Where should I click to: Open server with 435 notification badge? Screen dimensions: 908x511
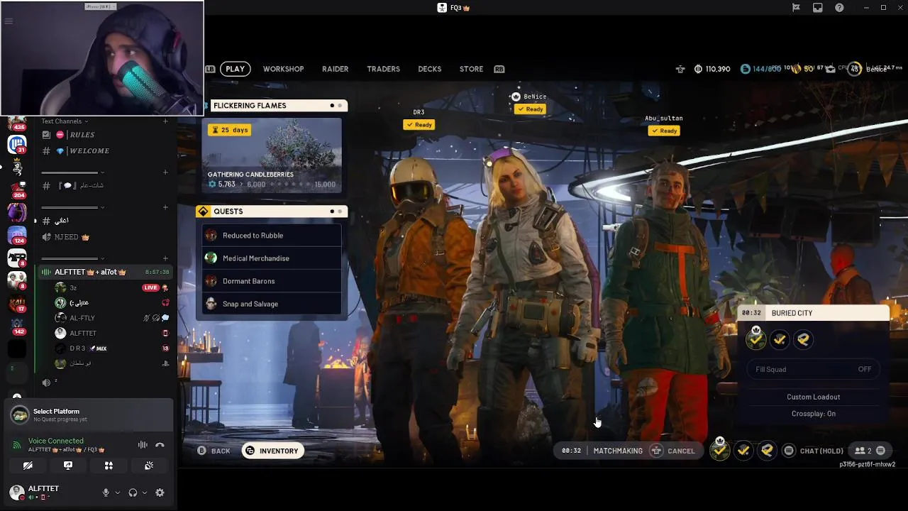[x=17, y=123]
